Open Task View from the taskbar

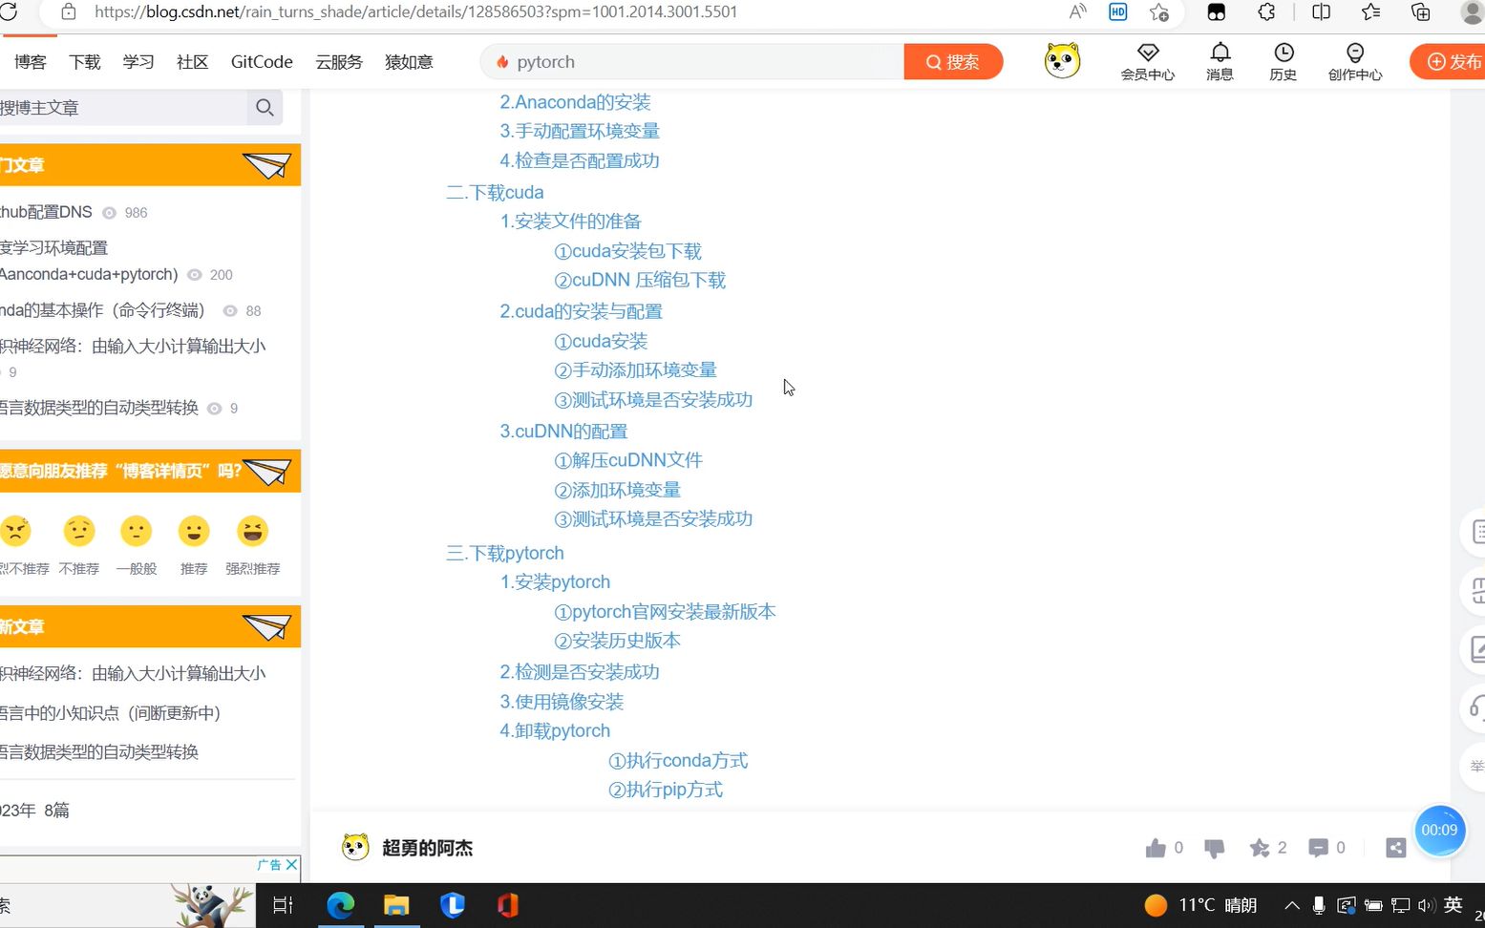(x=284, y=905)
